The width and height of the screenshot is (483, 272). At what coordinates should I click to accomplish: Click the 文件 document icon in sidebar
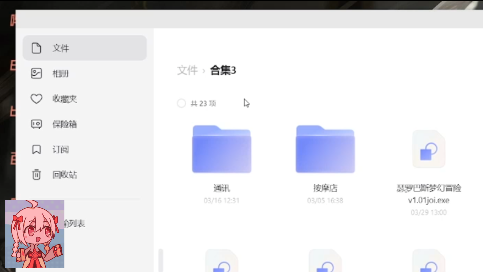[36, 48]
